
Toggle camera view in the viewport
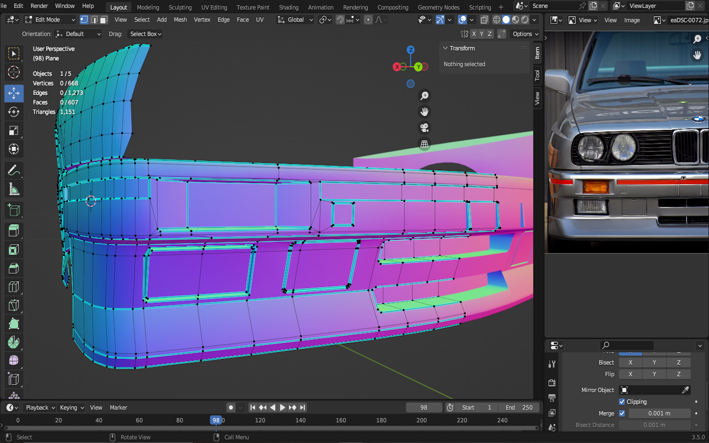pos(424,127)
